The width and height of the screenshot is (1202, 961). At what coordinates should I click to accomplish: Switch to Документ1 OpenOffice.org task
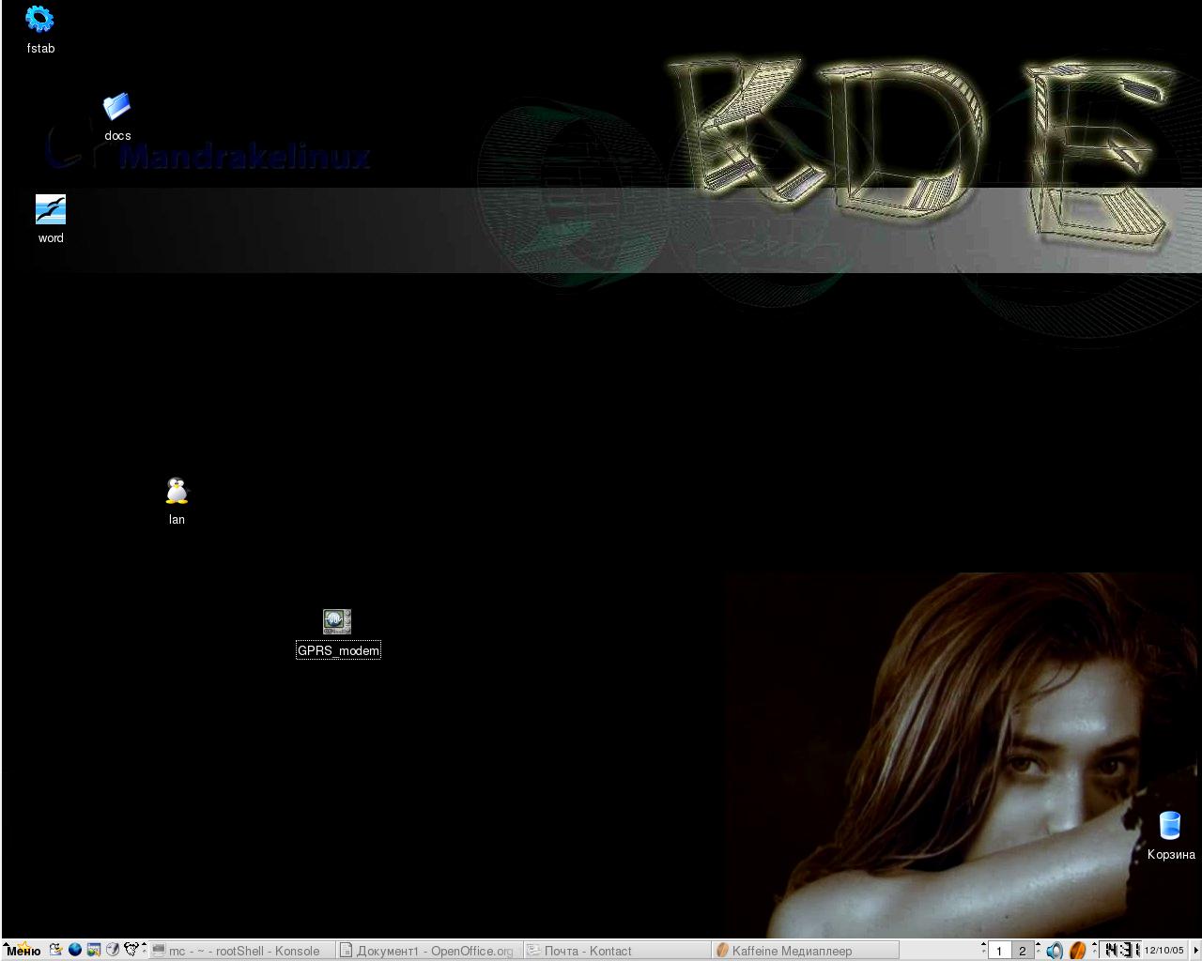(x=428, y=951)
